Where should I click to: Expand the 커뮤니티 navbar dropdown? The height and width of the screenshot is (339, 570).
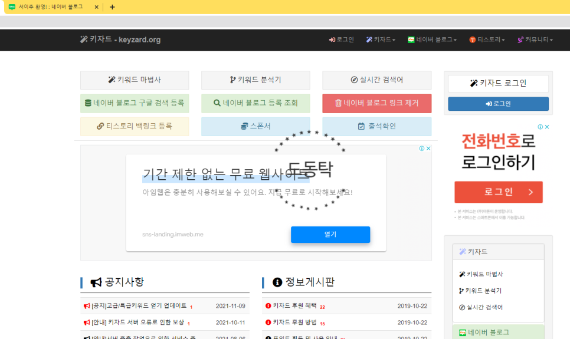point(535,40)
